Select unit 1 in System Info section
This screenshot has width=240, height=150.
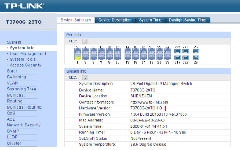(85, 77)
